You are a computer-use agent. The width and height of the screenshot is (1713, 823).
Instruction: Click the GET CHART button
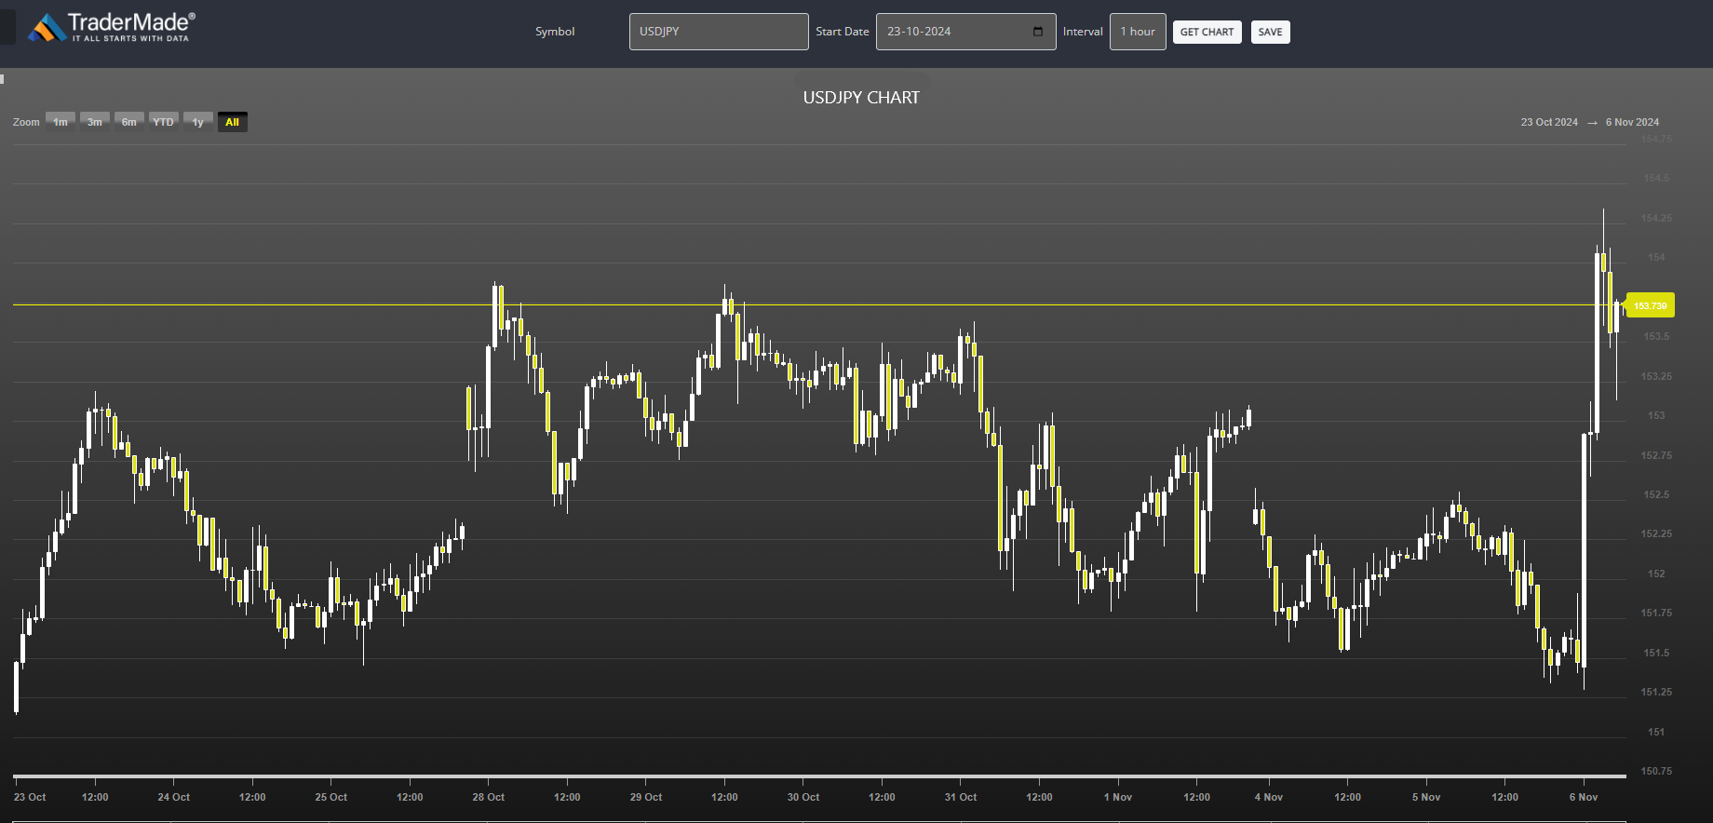1207,32
